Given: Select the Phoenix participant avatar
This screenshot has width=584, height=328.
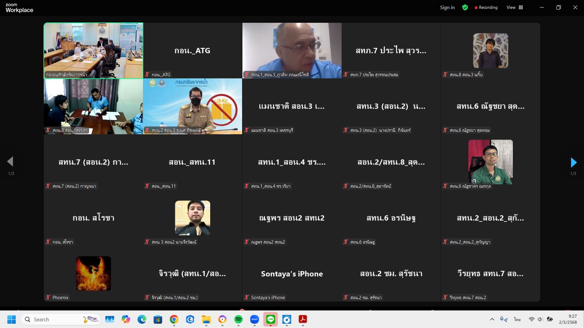Looking at the screenshot, I should (93, 273).
